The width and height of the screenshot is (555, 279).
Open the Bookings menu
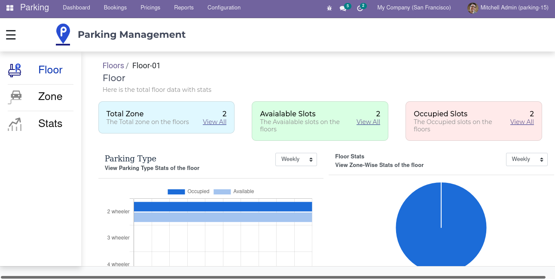(x=115, y=8)
